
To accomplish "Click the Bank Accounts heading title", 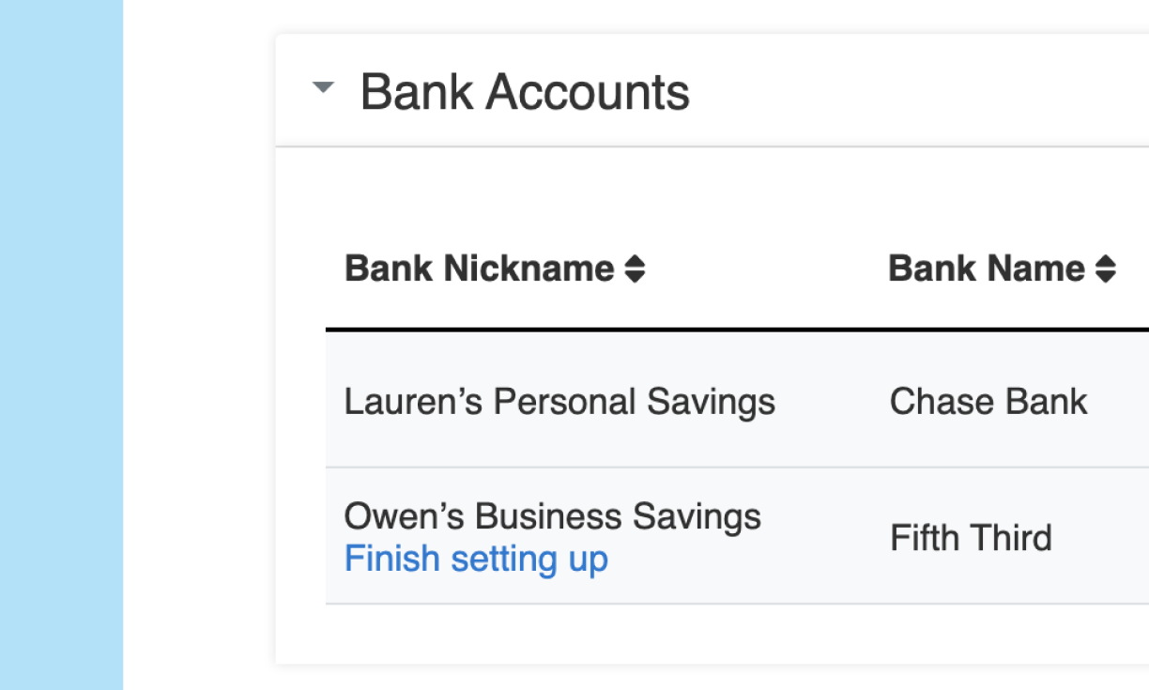I will pyautogui.click(x=525, y=92).
